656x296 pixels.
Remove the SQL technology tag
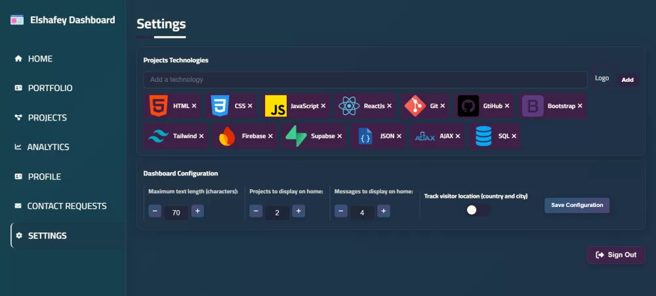pos(514,136)
